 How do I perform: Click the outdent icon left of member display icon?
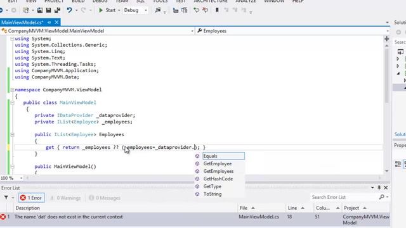point(176,10)
